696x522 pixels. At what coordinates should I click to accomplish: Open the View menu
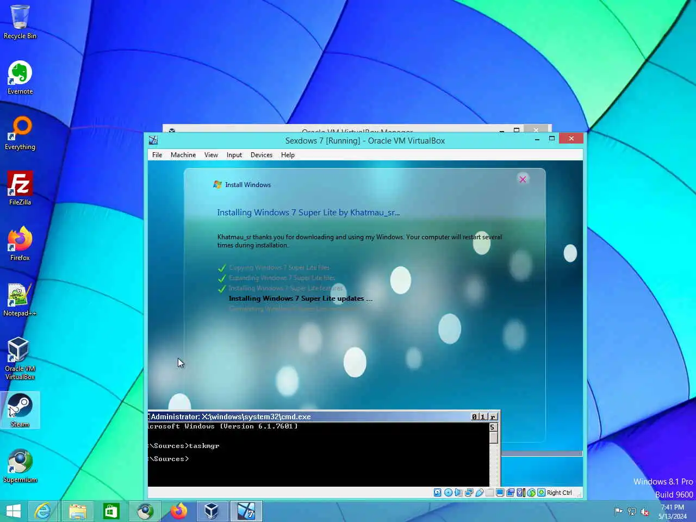point(211,155)
